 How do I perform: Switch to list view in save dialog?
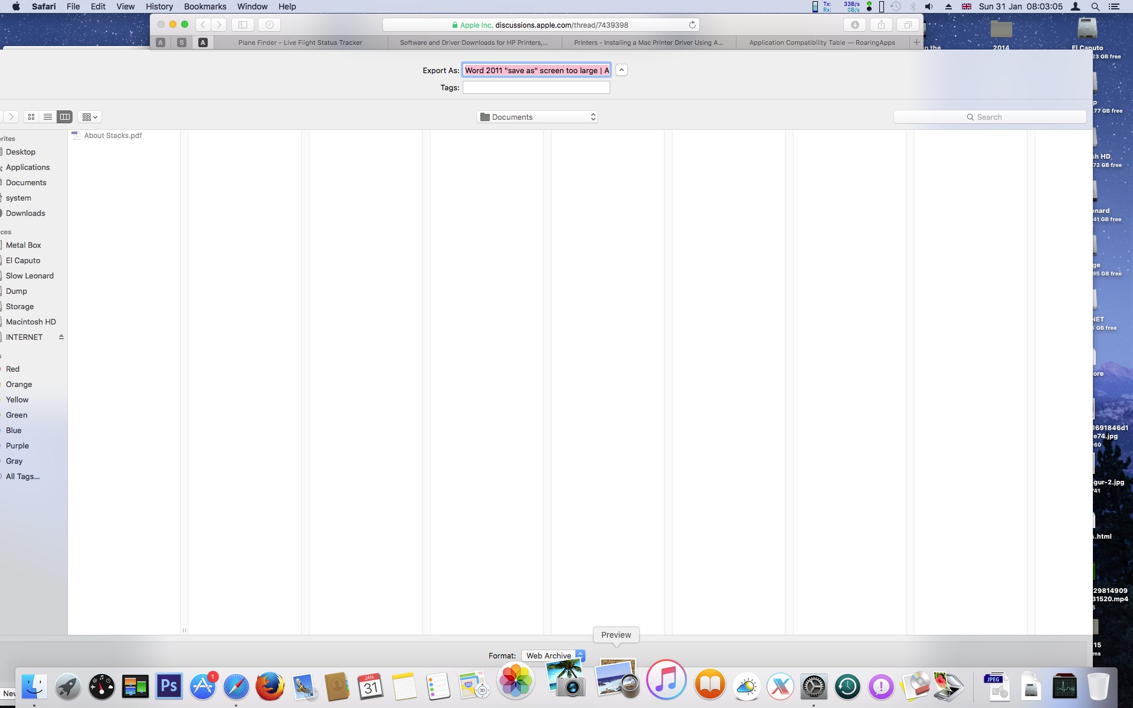pos(48,117)
